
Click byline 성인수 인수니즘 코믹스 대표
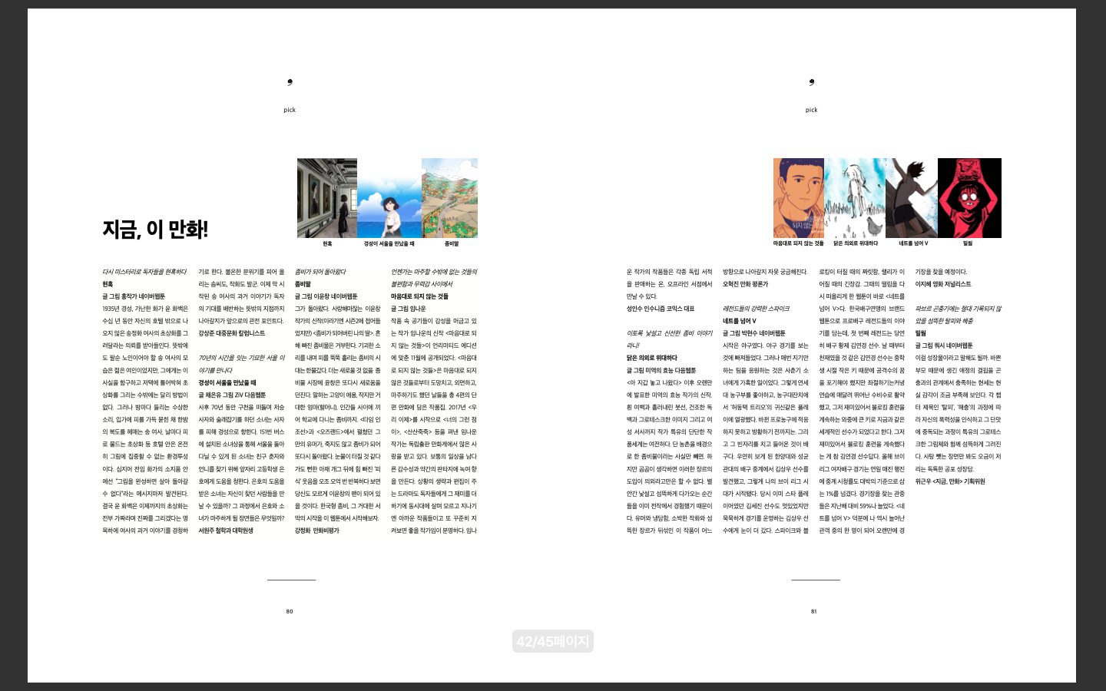[661, 309]
